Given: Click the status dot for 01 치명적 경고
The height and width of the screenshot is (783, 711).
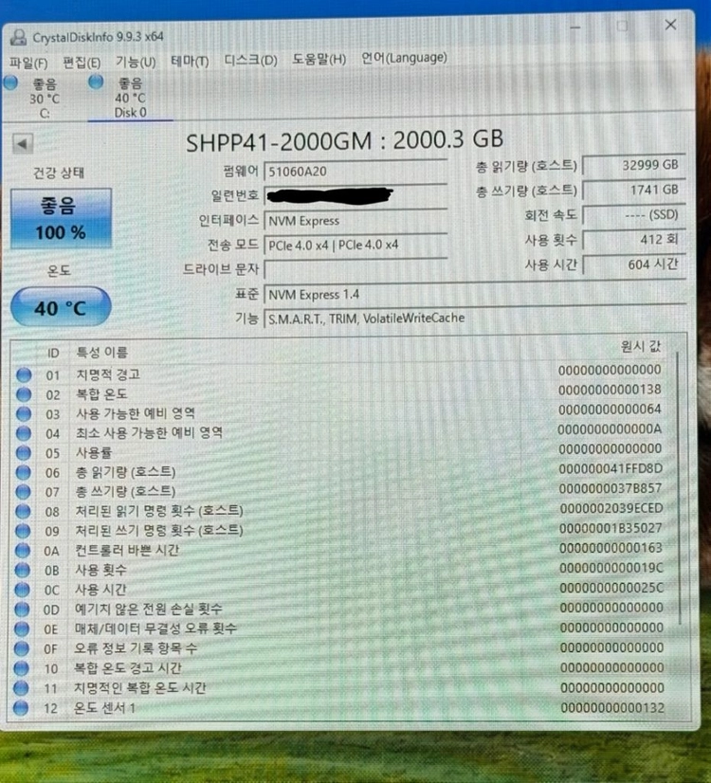Looking at the screenshot, I should point(24,375).
